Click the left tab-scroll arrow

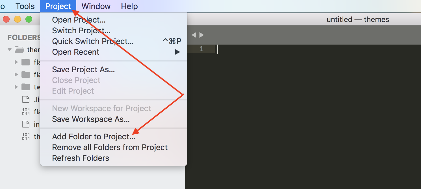click(194, 35)
